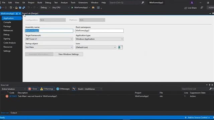Open the tab list dropdown arrow
214x120 pixels.
click(210, 13)
